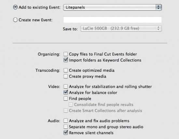
Task: Uncheck Analyze for balance color
Action: tap(66, 93)
